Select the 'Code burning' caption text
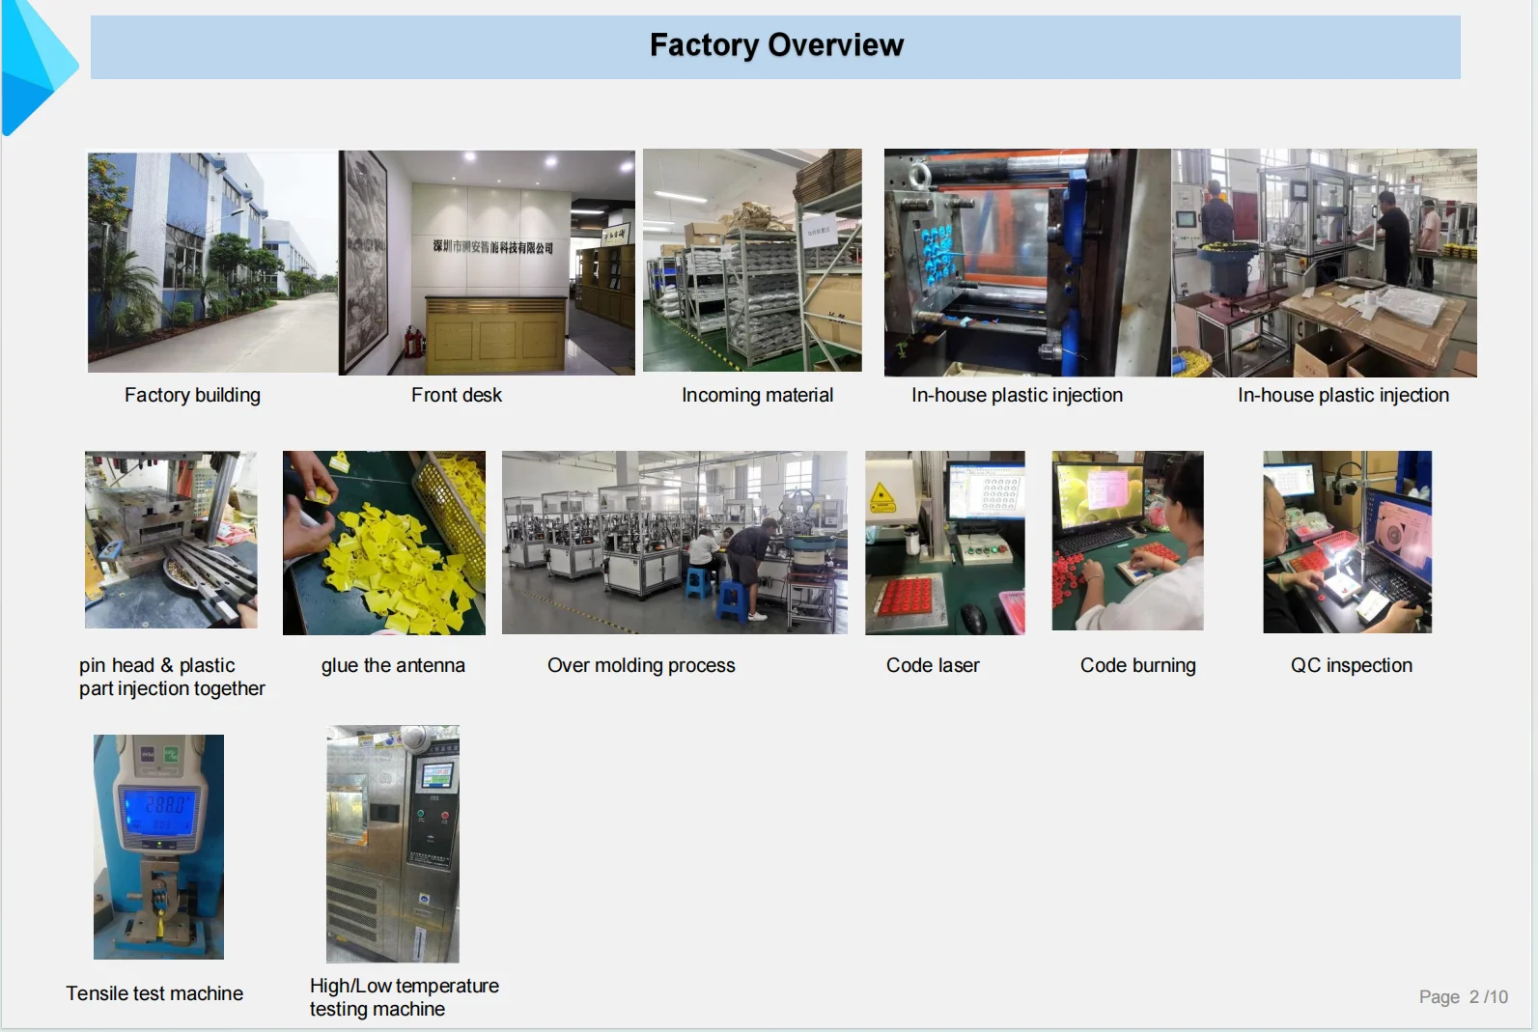1538x1032 pixels. [x=1137, y=665]
